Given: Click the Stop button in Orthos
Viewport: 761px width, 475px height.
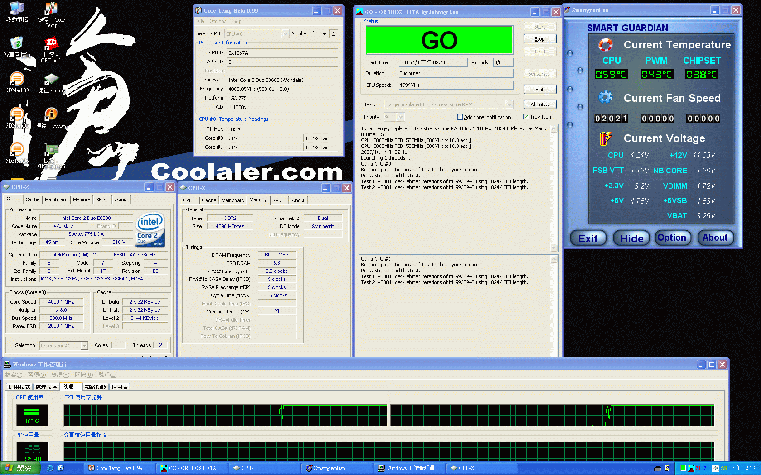Looking at the screenshot, I should (539, 39).
